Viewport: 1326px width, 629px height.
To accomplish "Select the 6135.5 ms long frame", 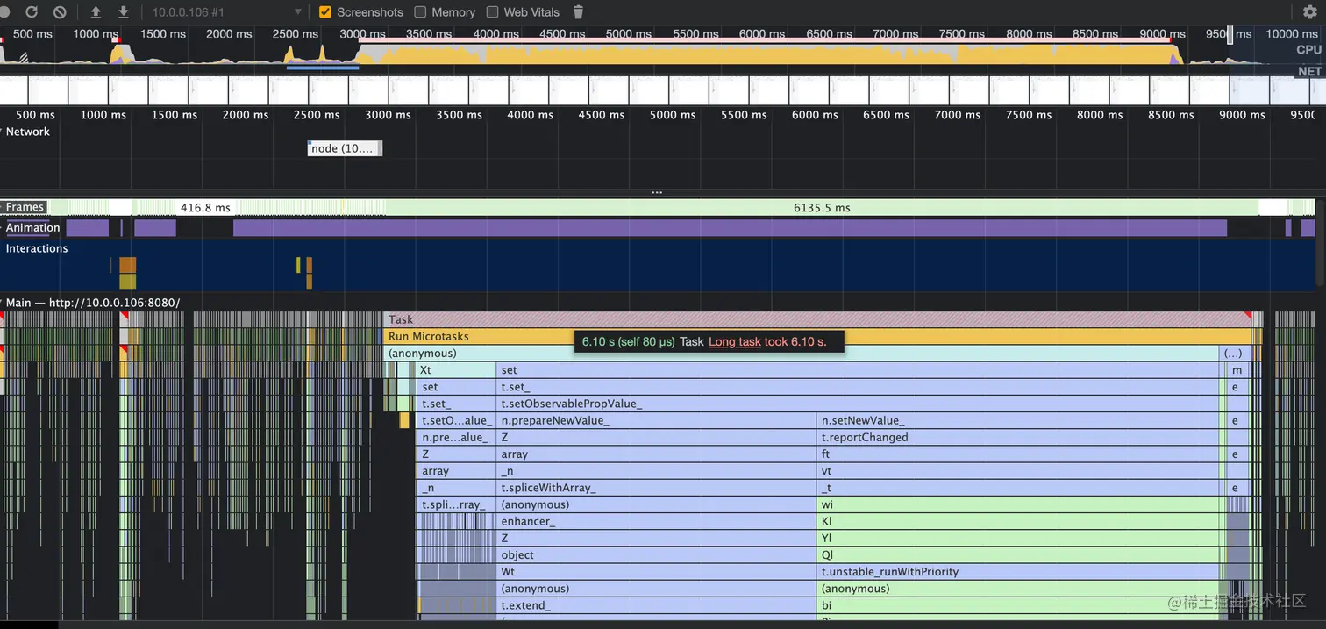I will click(822, 208).
